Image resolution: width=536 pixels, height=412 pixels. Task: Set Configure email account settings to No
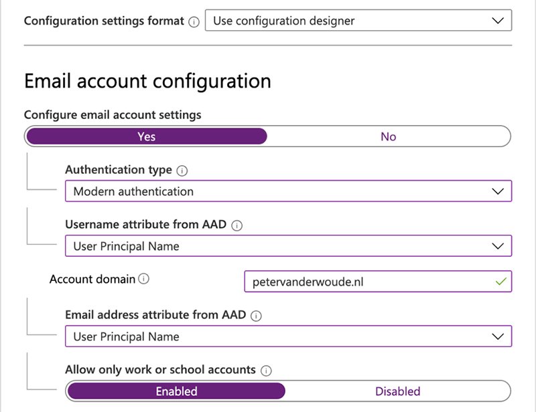coord(389,136)
